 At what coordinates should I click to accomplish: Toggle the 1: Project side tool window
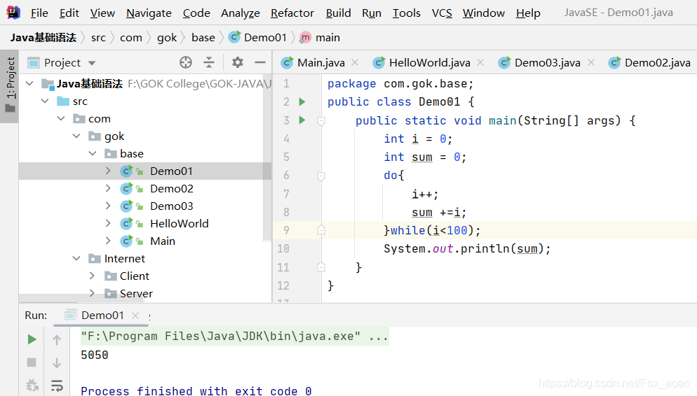[x=10, y=85]
